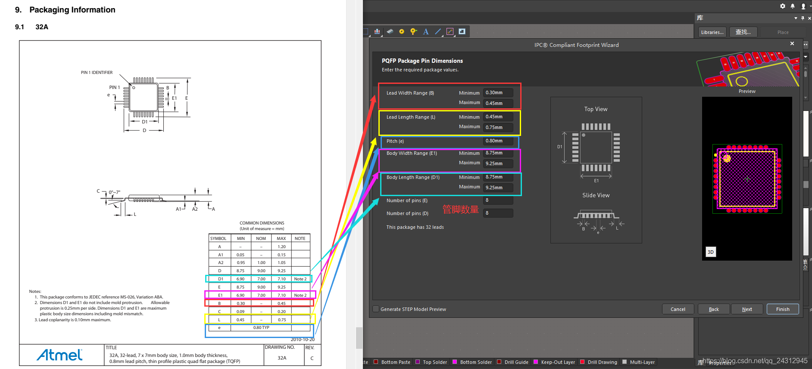Switch to the Keep-Out Layer tab
This screenshot has width=812, height=369.
(558, 362)
